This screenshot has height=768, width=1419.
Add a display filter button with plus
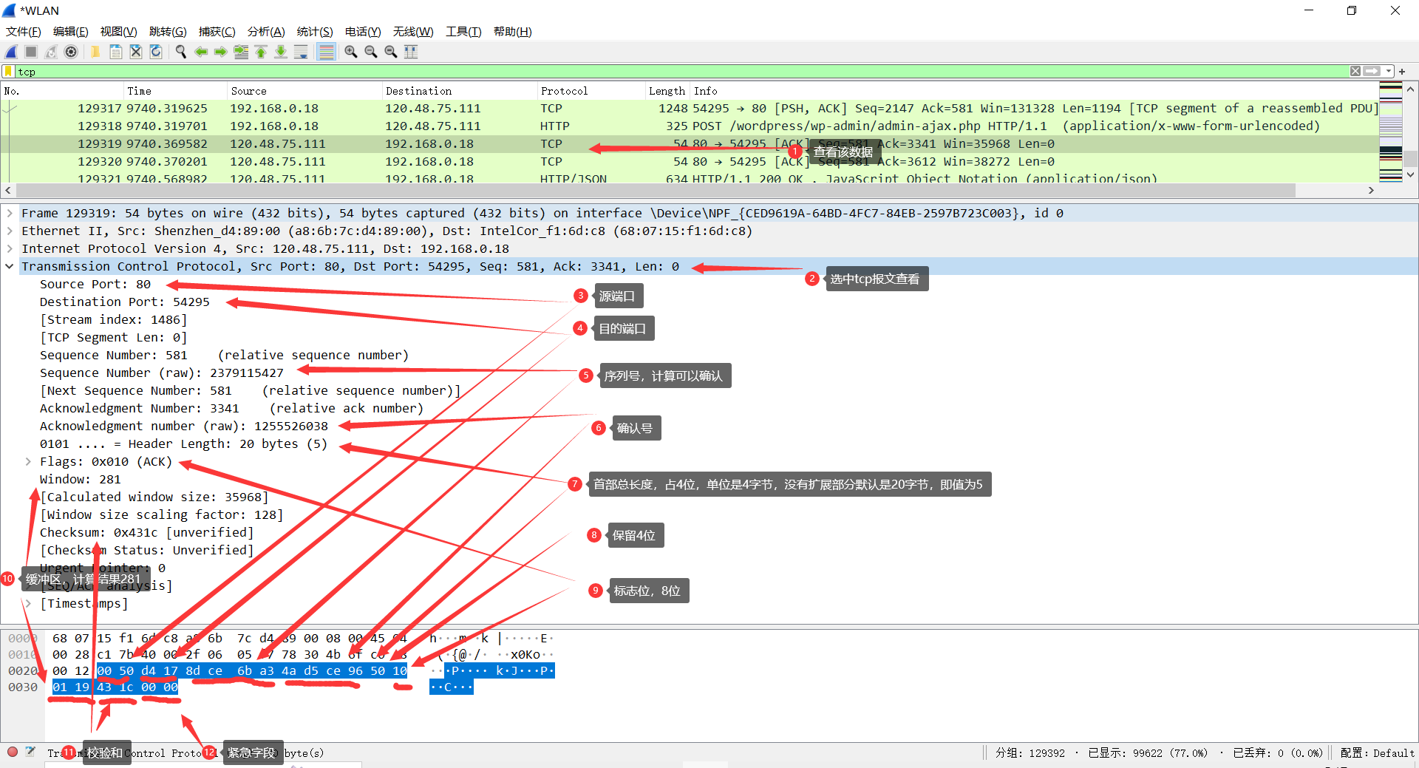[1402, 72]
